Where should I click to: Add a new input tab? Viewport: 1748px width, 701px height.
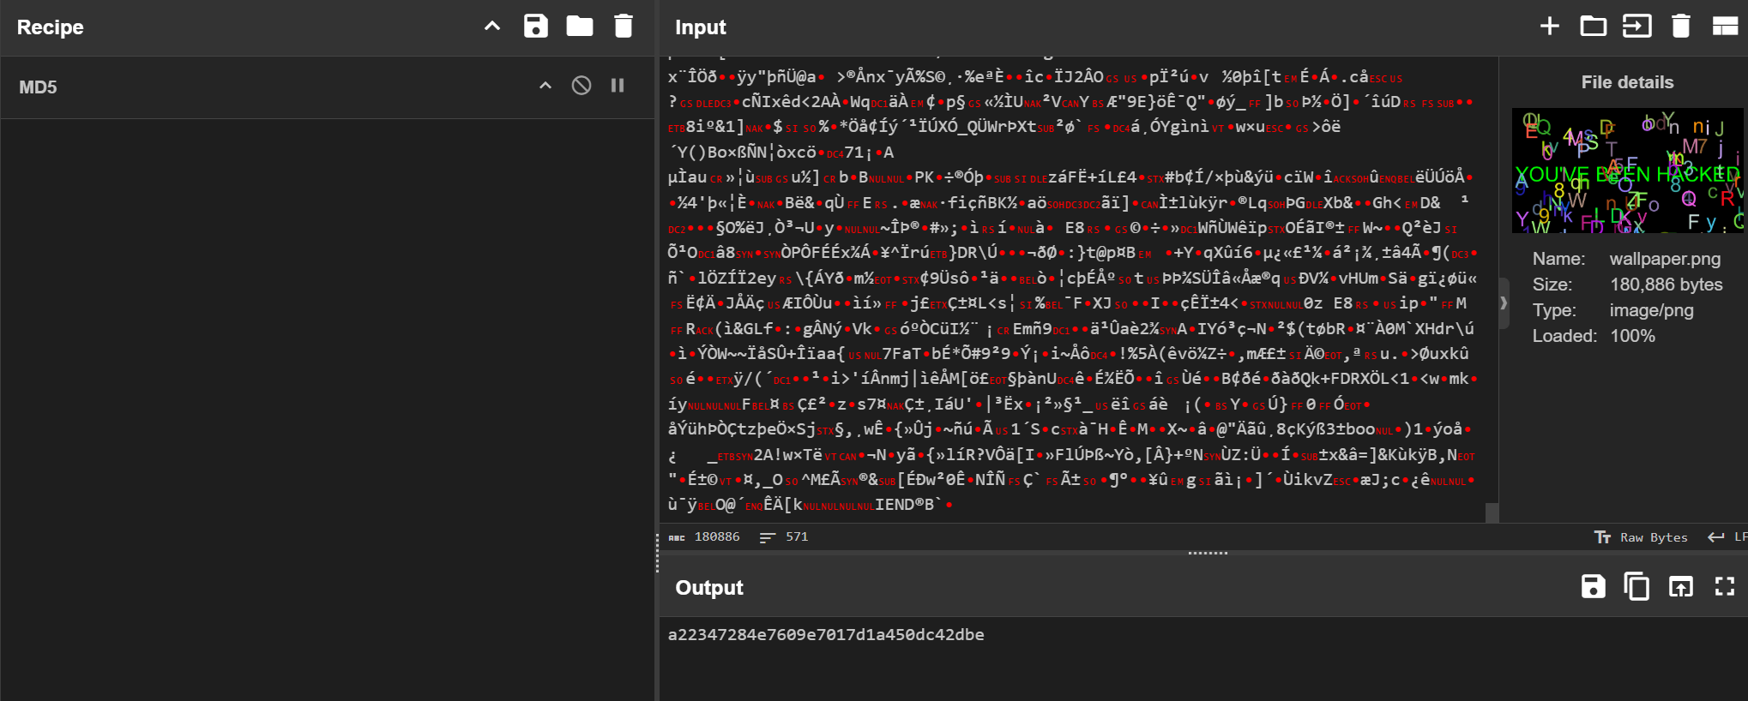pos(1549,27)
